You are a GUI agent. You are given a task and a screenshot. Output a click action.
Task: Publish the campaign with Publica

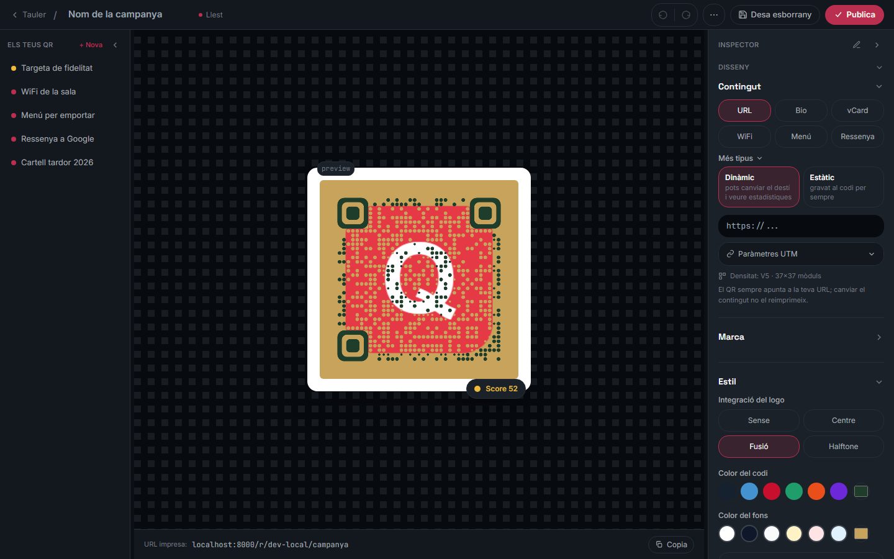pyautogui.click(x=854, y=15)
